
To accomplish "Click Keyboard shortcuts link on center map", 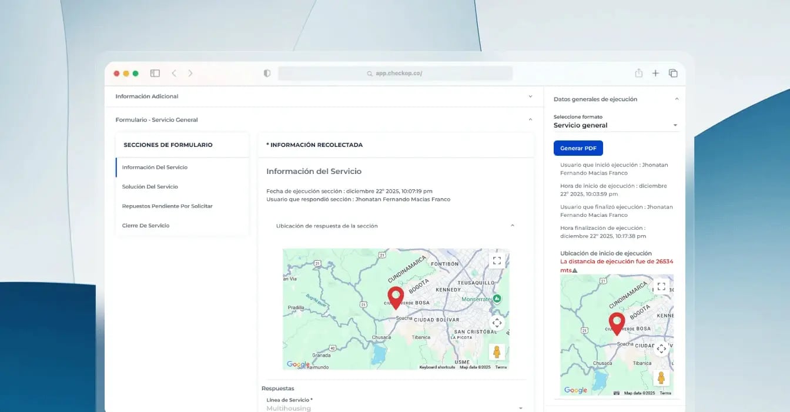I will (437, 367).
